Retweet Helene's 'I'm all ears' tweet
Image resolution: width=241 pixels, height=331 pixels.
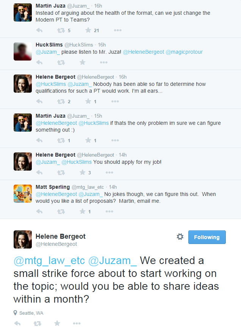coord(61,101)
